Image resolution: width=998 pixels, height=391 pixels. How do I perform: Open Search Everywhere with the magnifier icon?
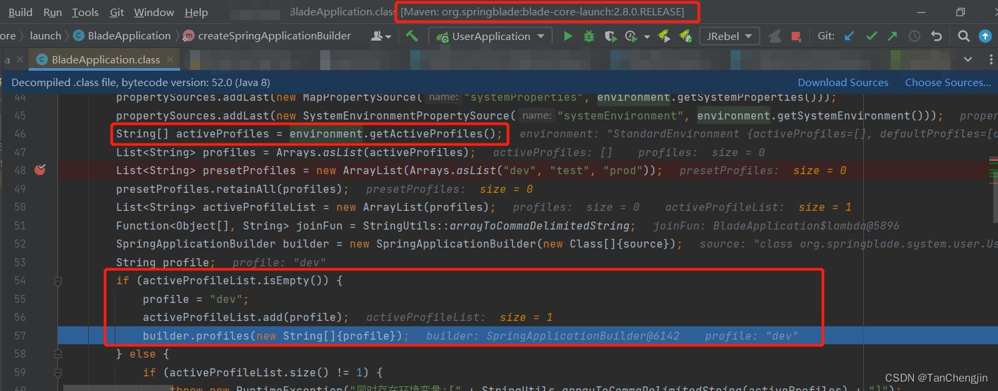965,35
